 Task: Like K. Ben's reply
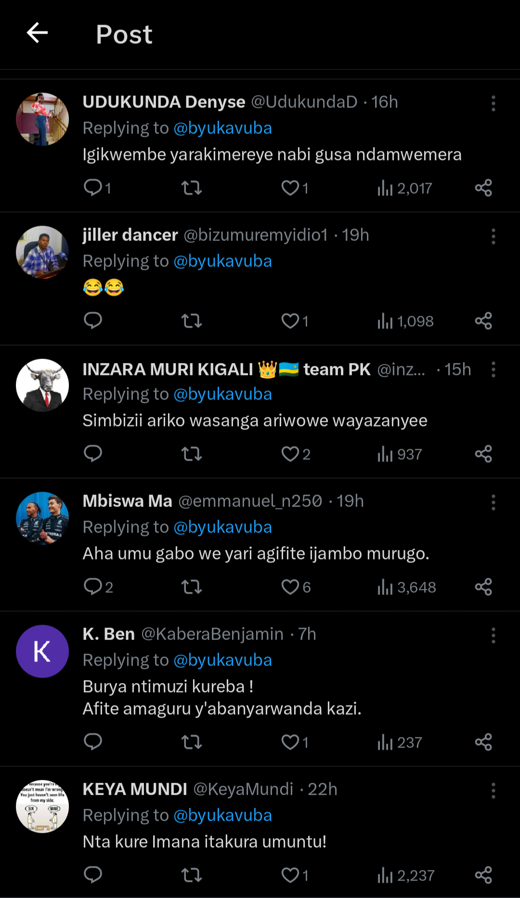point(290,742)
